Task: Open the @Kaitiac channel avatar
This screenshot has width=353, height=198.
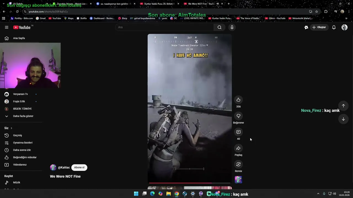Action: [x=53, y=167]
